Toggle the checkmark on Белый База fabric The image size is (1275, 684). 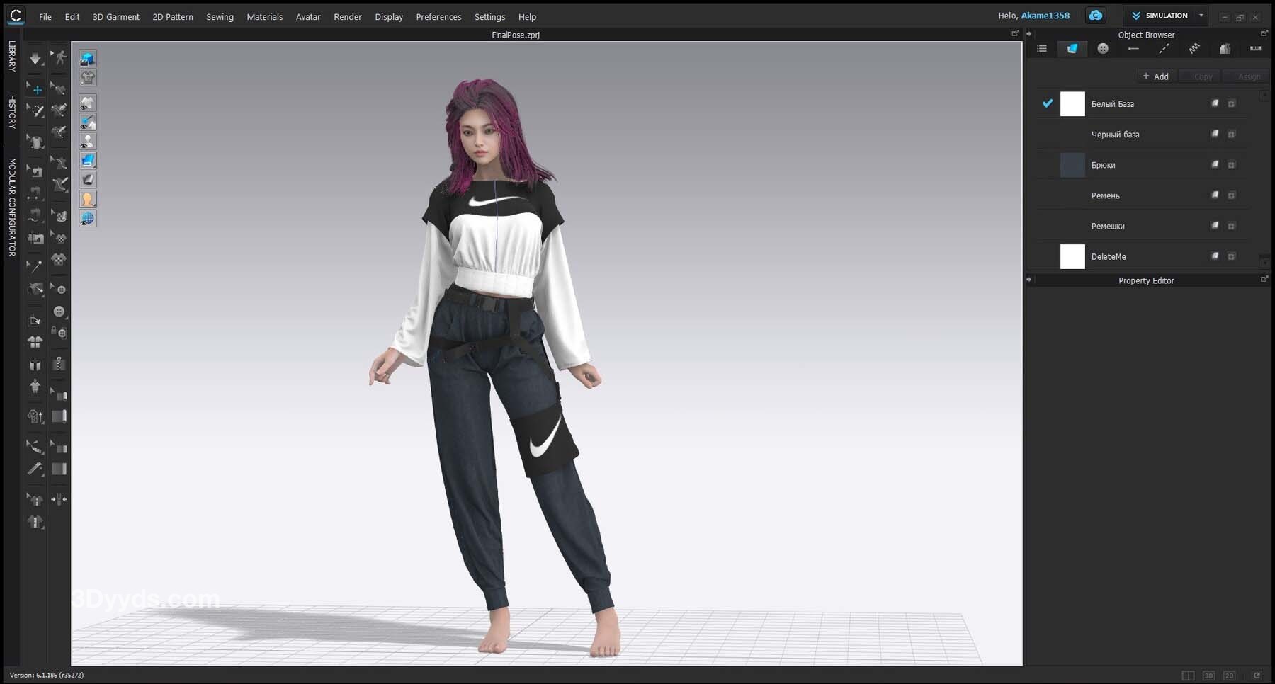pos(1047,103)
